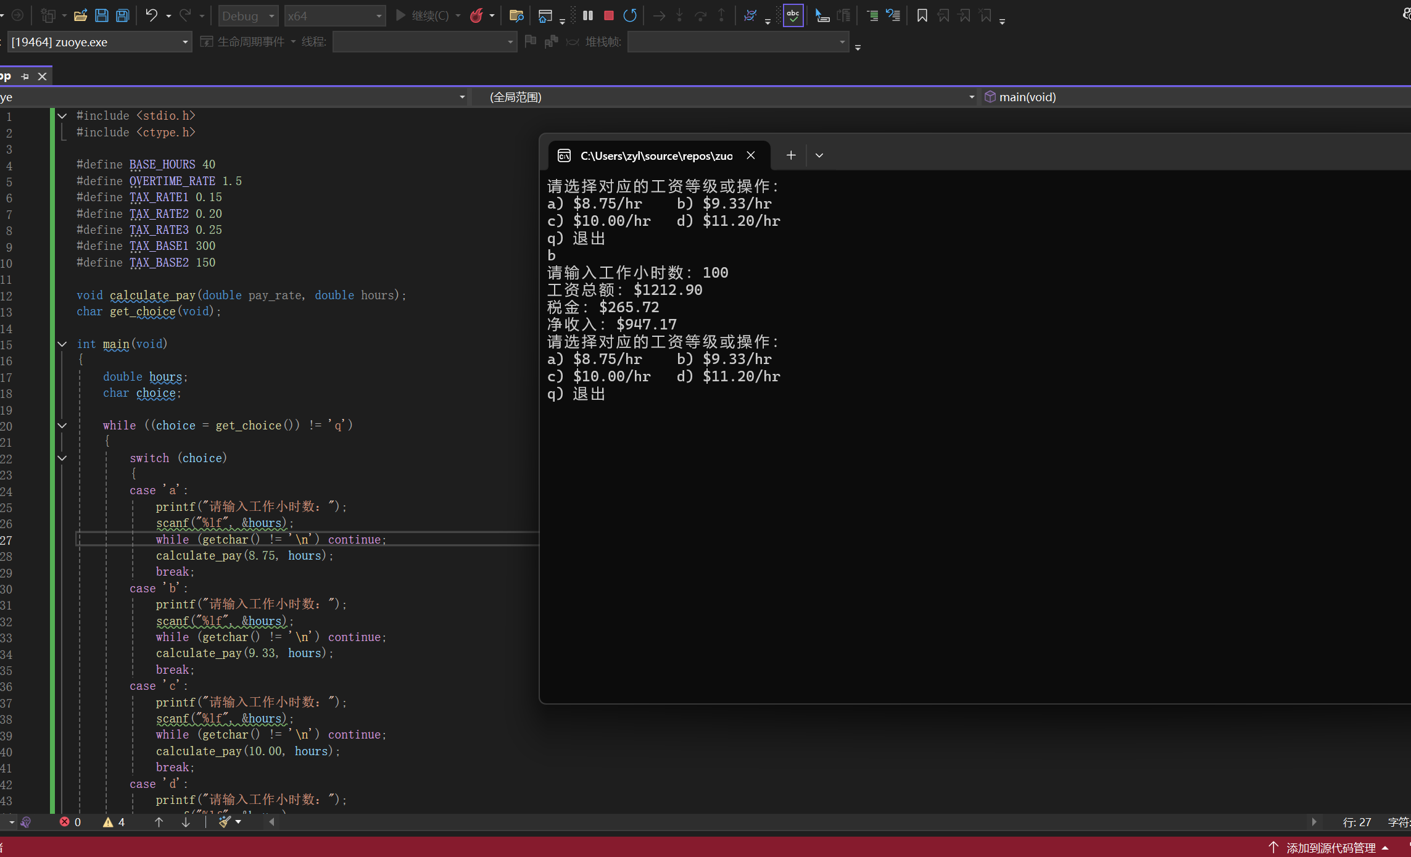Open terminal tab dropdown chevron

[x=819, y=155]
